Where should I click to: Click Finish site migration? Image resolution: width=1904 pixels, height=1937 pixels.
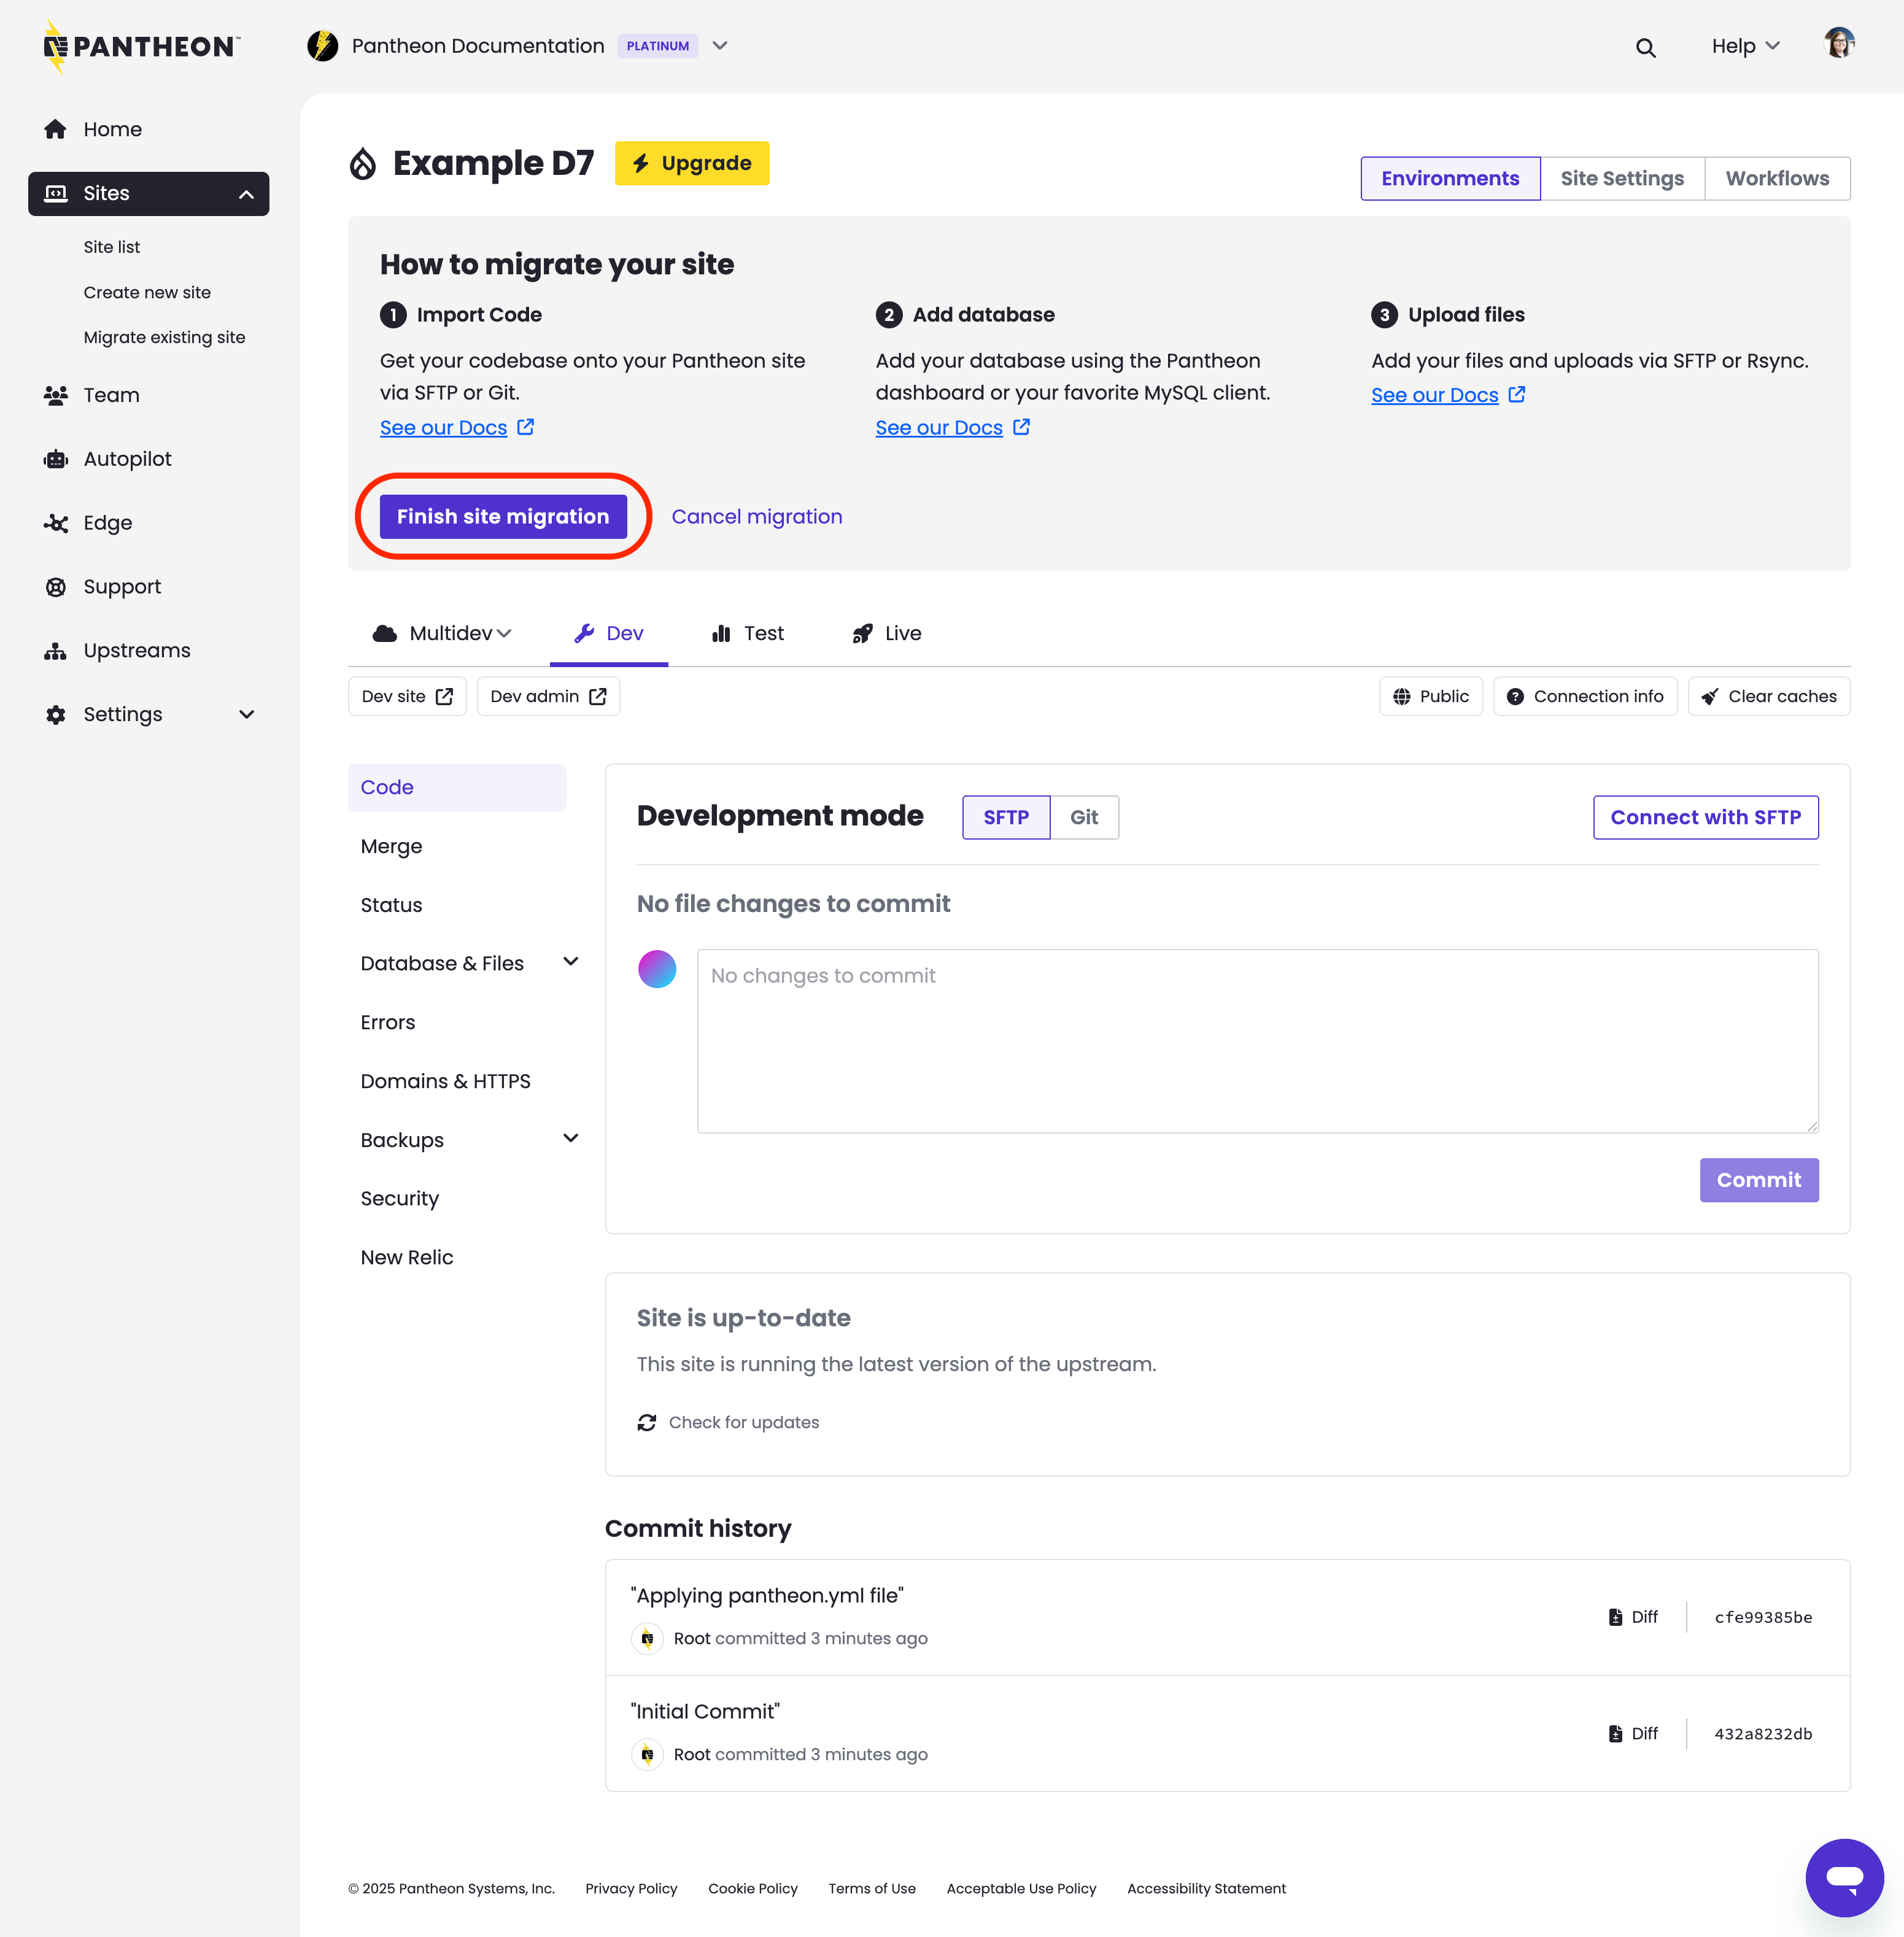pos(503,516)
